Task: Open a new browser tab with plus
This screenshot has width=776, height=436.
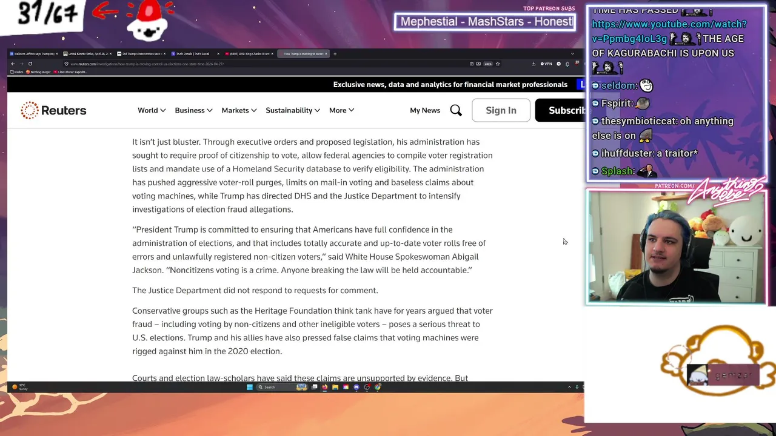Action: (x=335, y=54)
